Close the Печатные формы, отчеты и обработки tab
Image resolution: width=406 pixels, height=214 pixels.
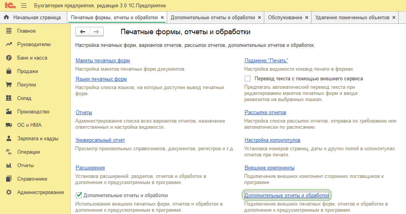[162, 18]
